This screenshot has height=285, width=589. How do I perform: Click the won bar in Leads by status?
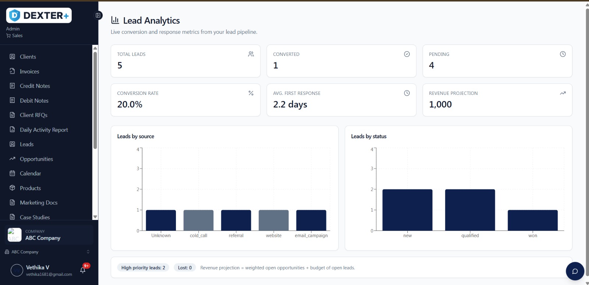coord(533,220)
